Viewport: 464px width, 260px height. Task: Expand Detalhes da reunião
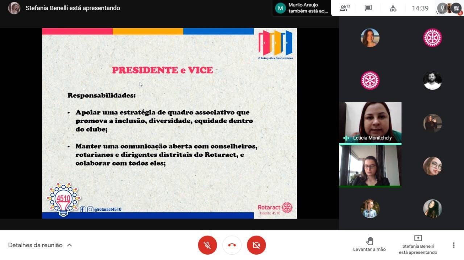coord(40,245)
